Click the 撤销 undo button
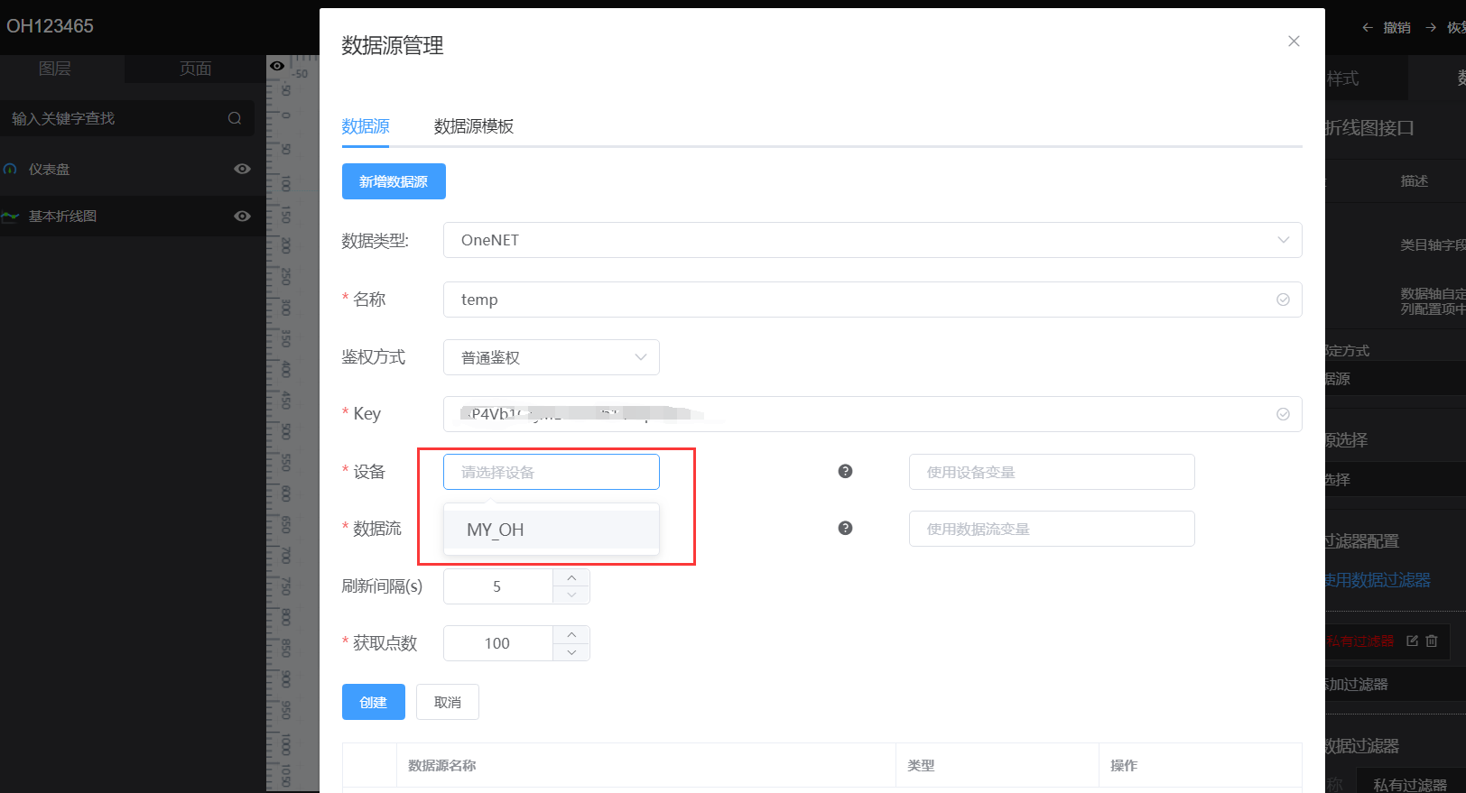This screenshot has height=793, width=1466. tap(1387, 28)
